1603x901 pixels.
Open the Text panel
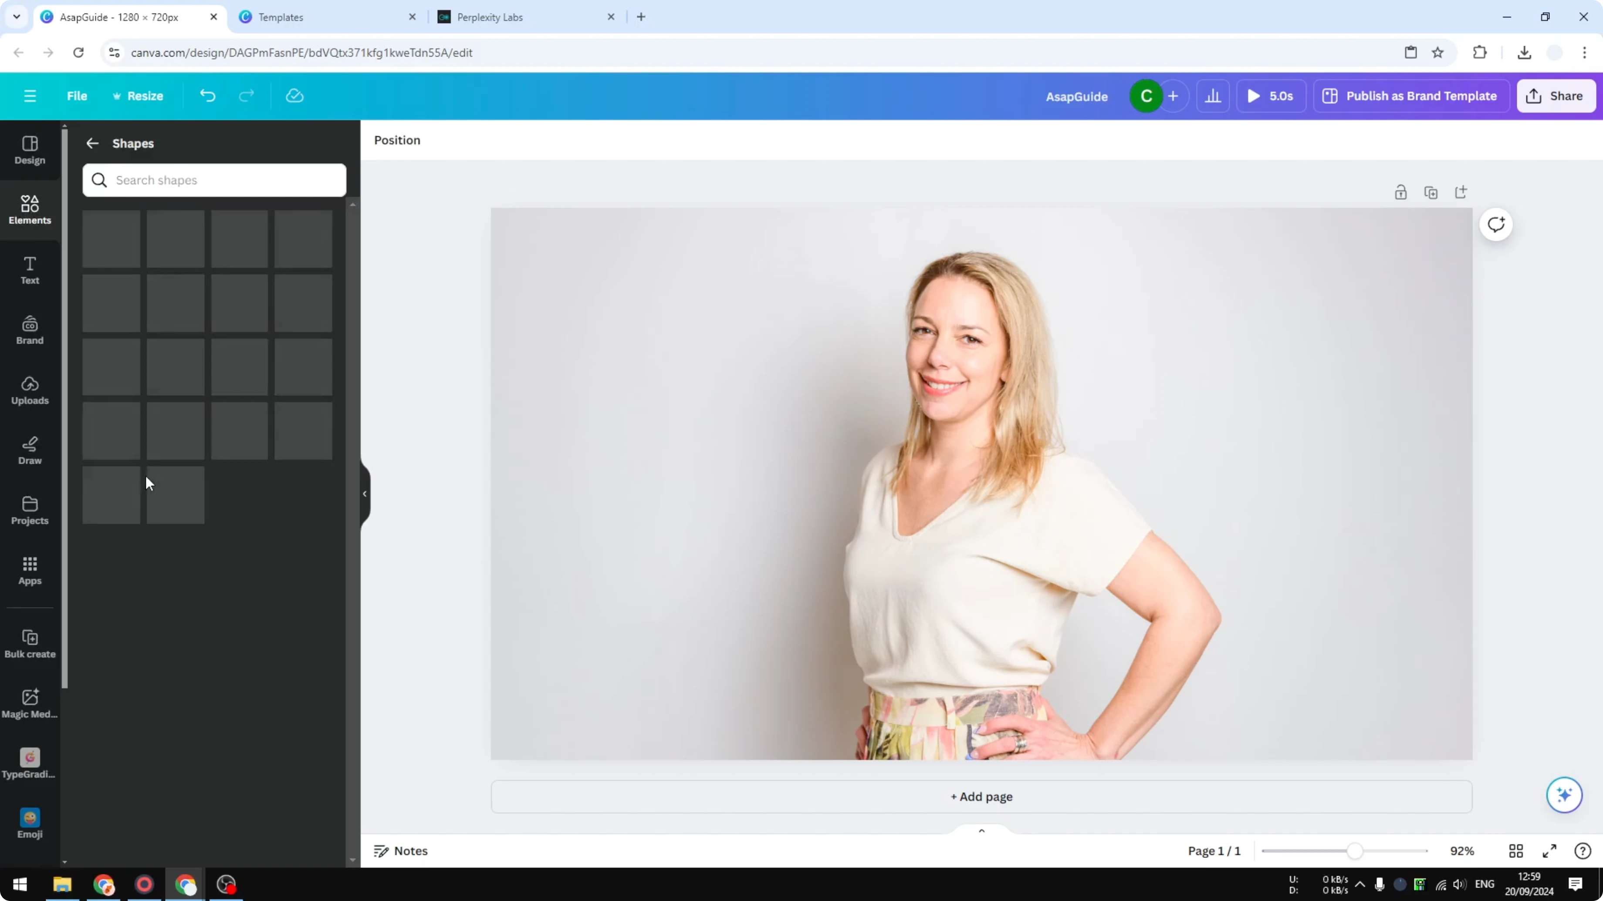30,270
